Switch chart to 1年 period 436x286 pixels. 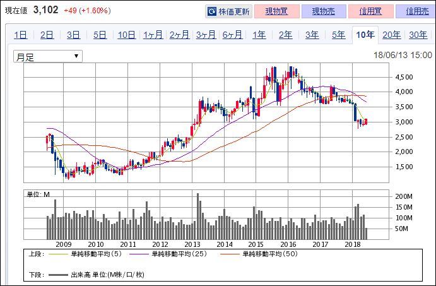click(259, 35)
